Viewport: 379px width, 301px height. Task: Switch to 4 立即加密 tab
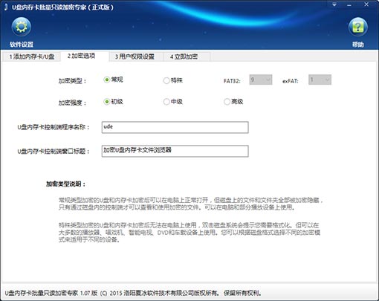184,56
